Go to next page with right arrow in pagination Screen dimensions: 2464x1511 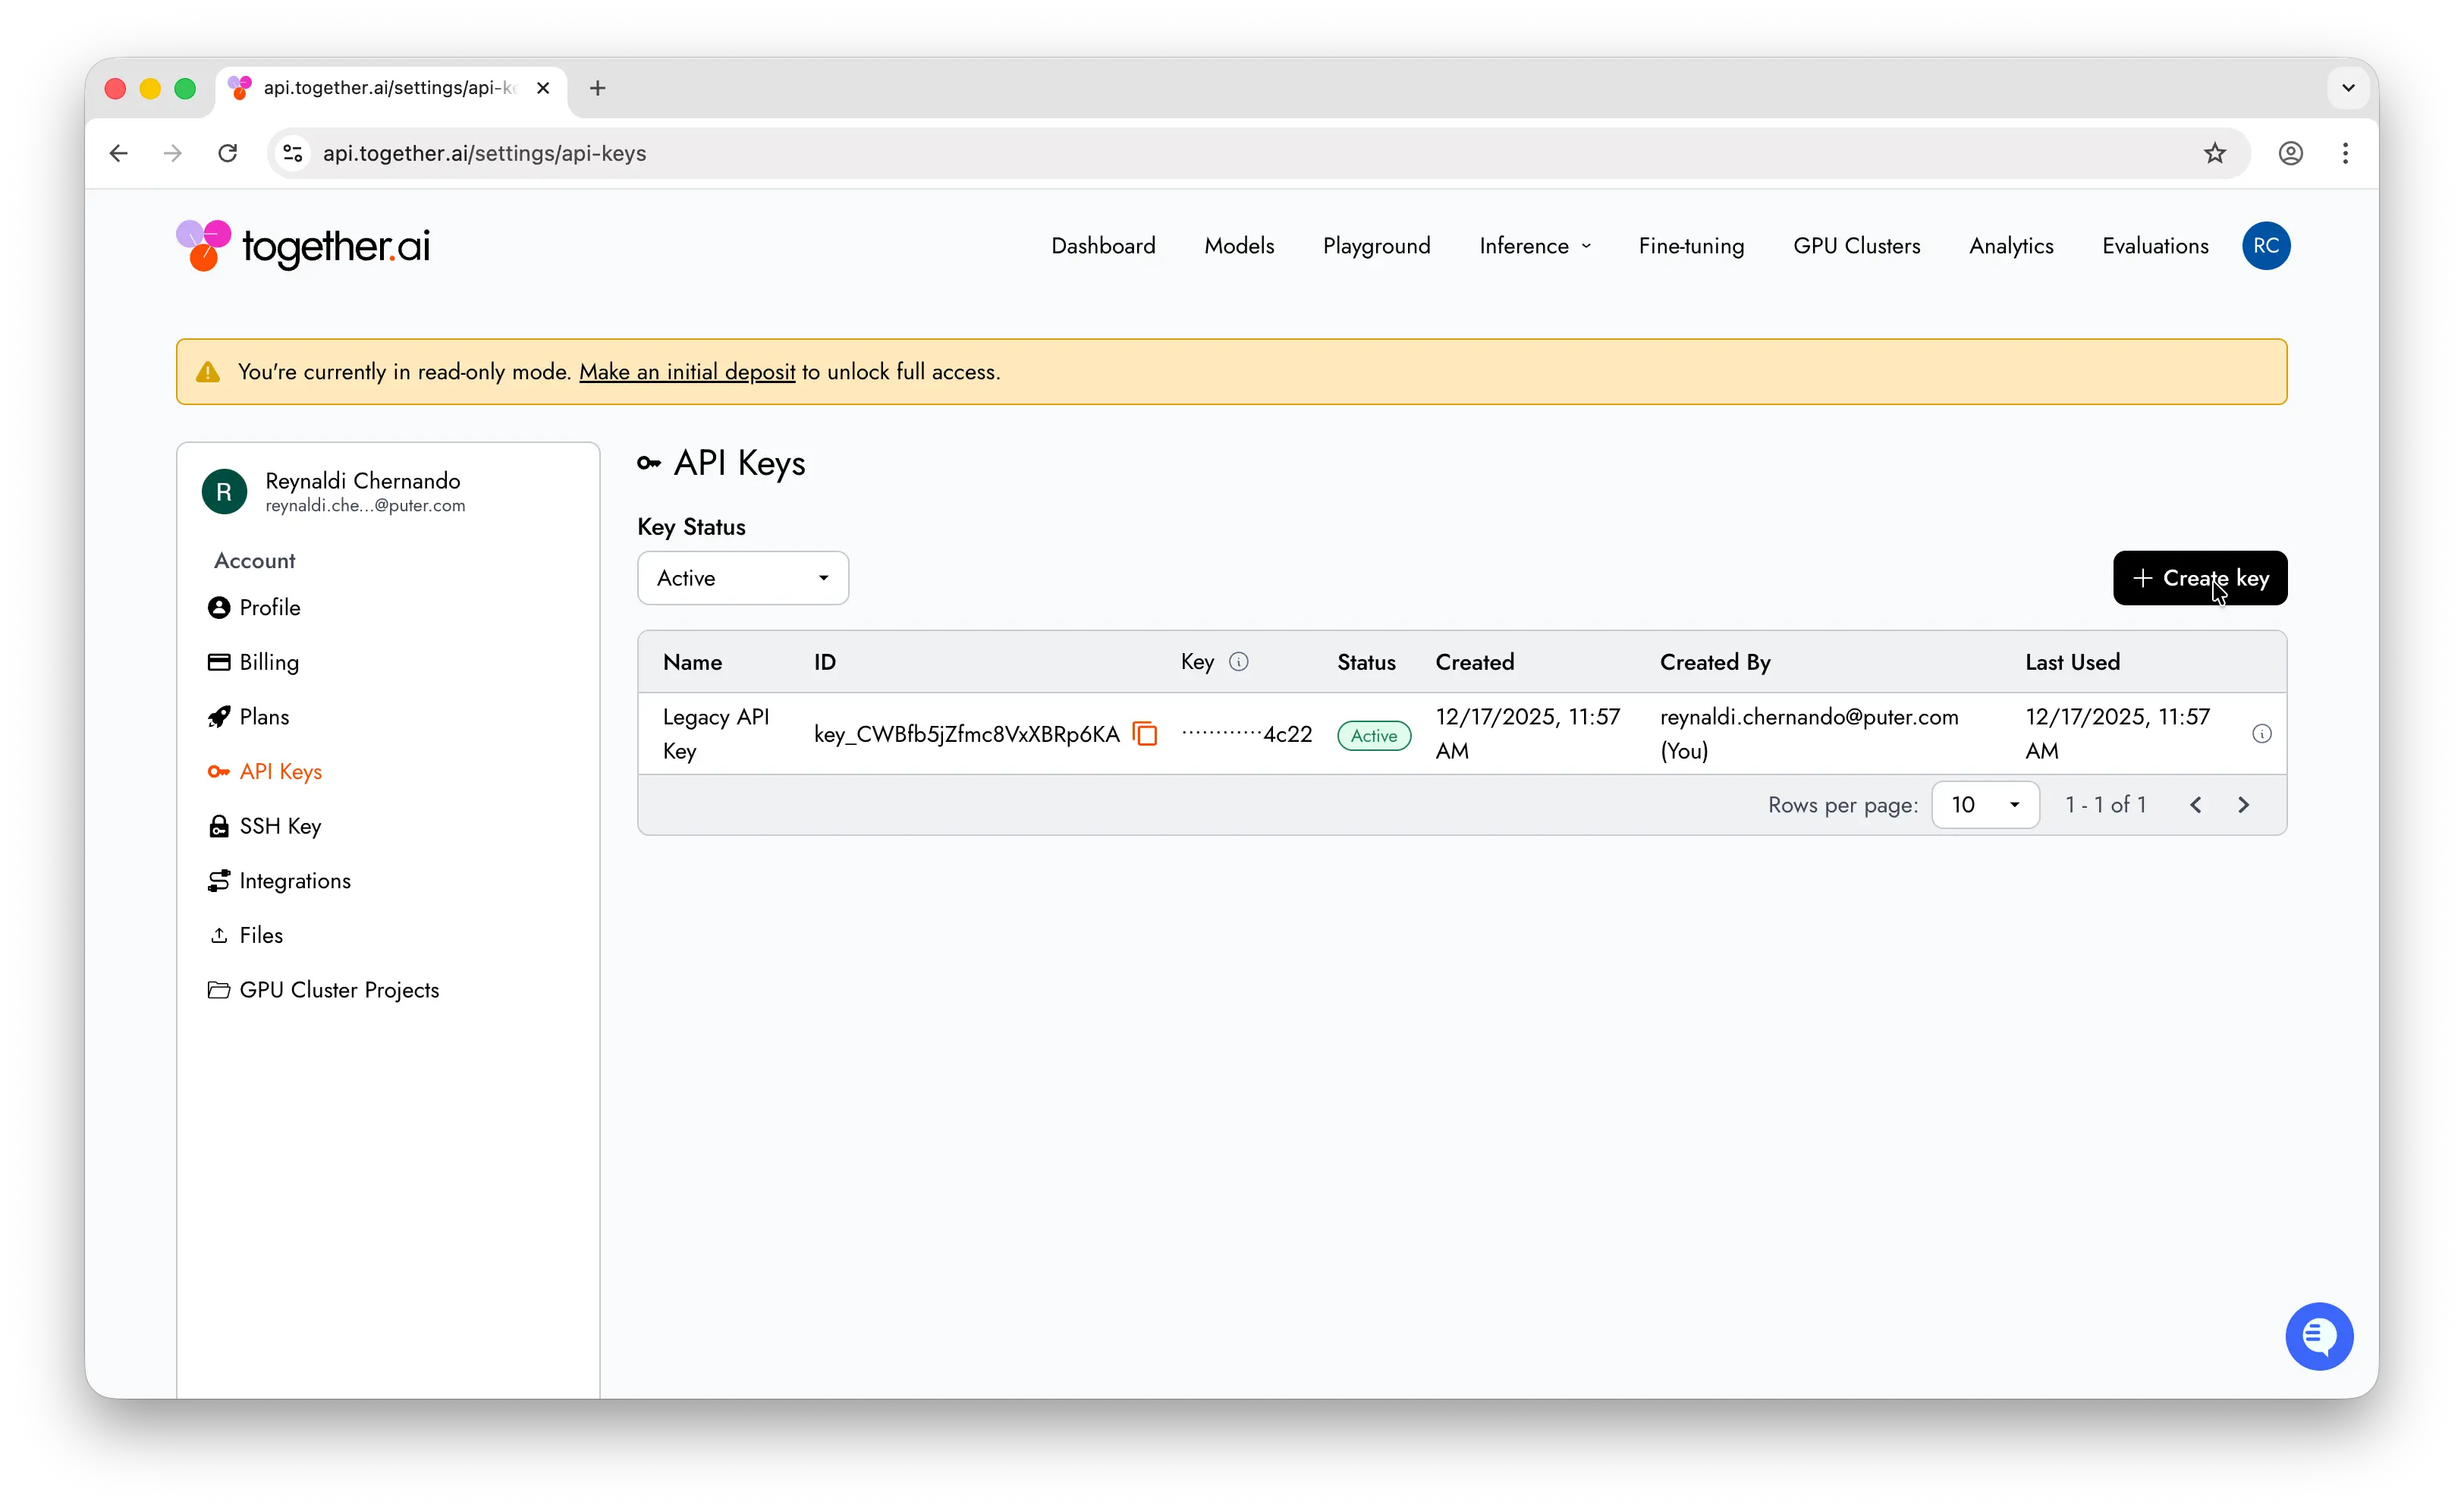tap(2244, 804)
